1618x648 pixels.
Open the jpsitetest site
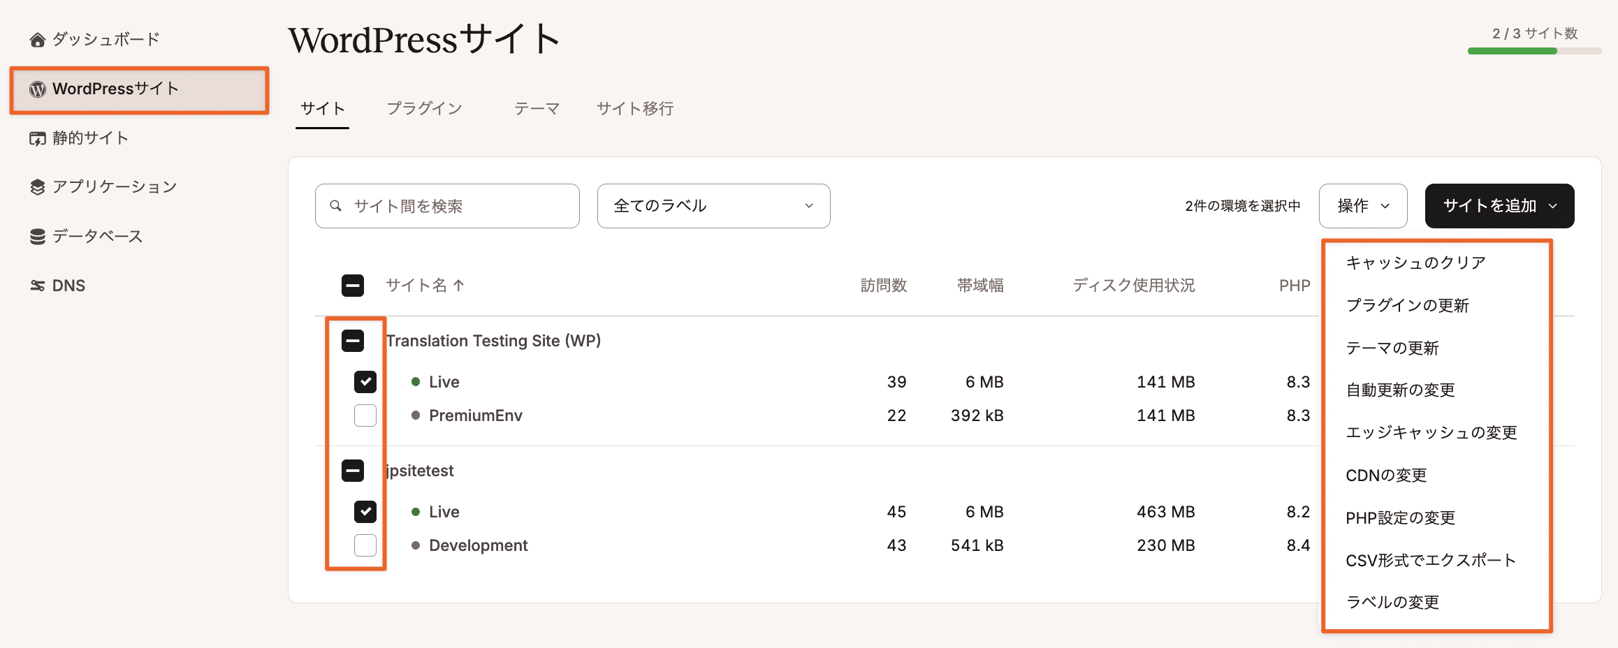[420, 471]
